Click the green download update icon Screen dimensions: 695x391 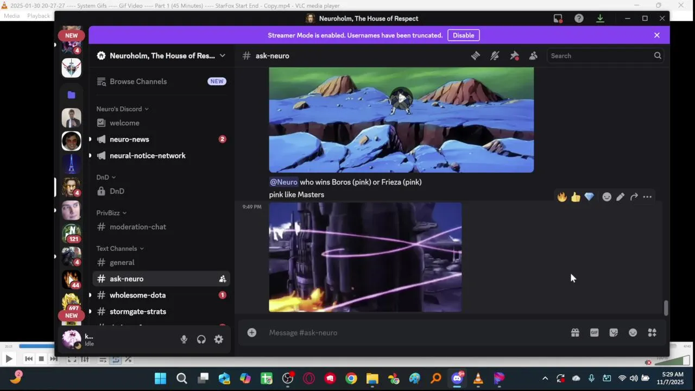pos(600,18)
